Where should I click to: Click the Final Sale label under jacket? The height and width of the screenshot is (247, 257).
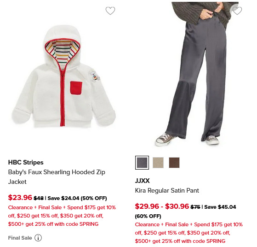pyautogui.click(x=20, y=238)
